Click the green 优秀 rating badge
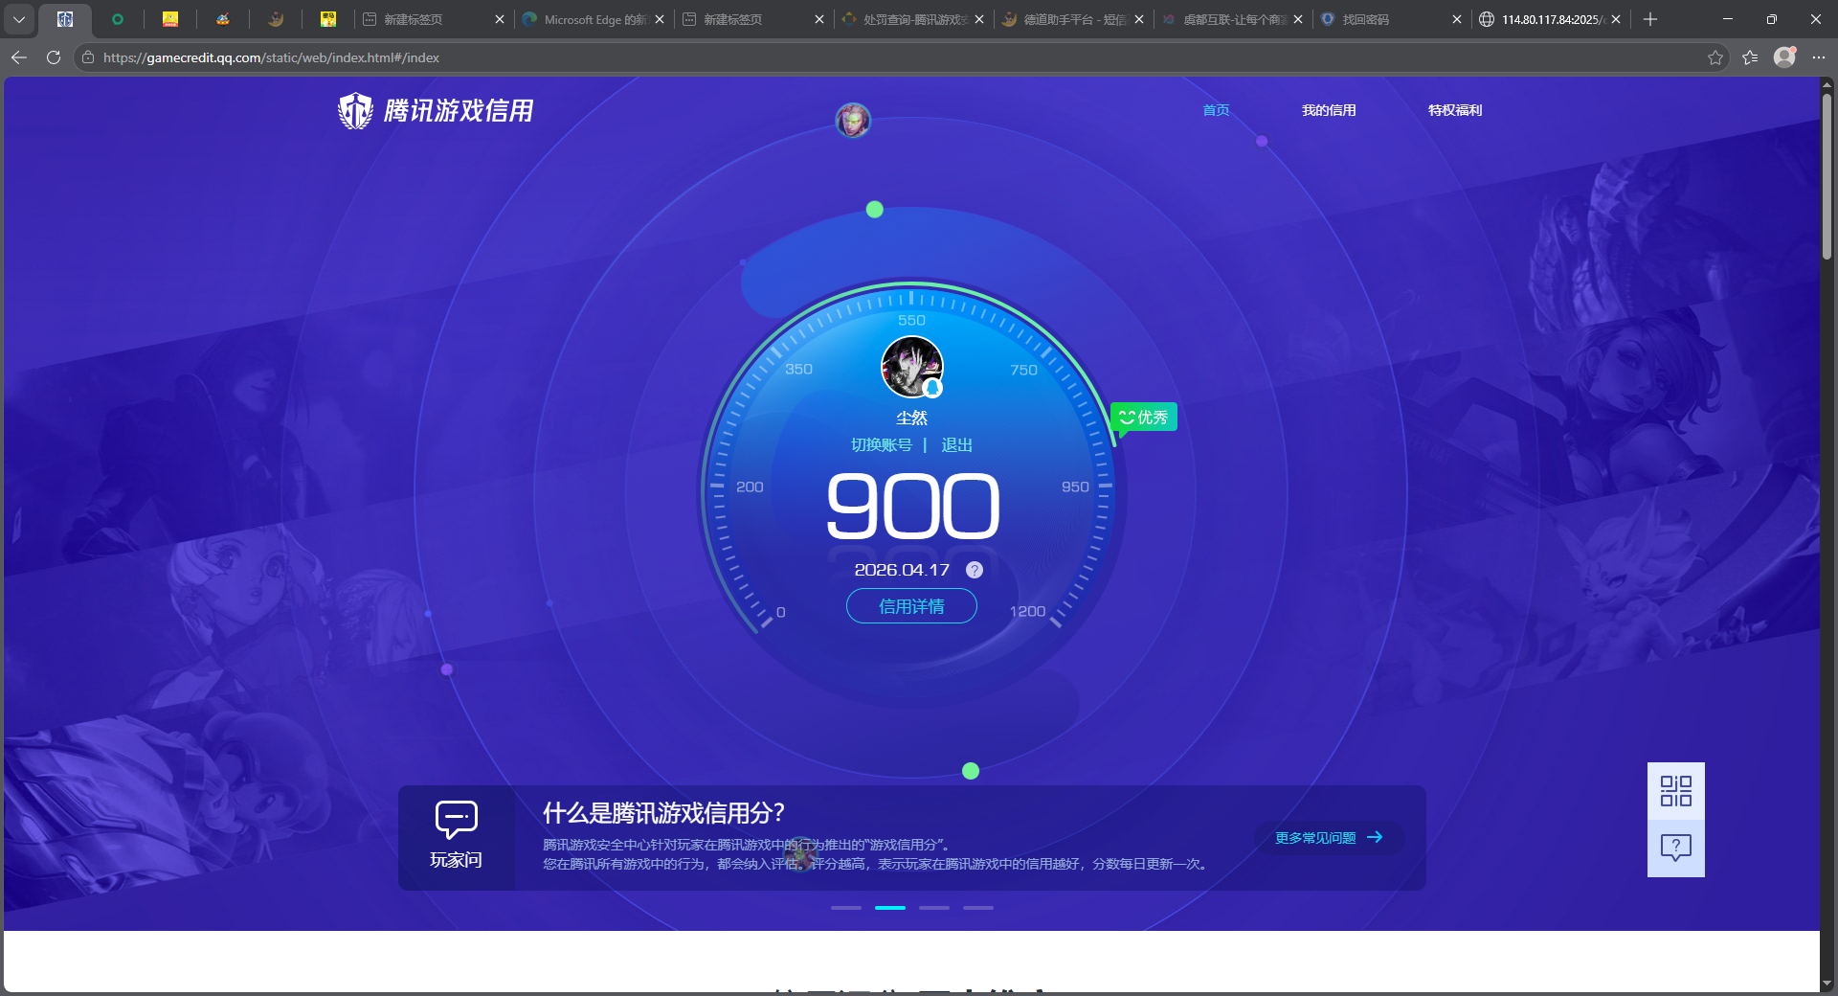Viewport: 1838px width, 996px height. click(1143, 417)
